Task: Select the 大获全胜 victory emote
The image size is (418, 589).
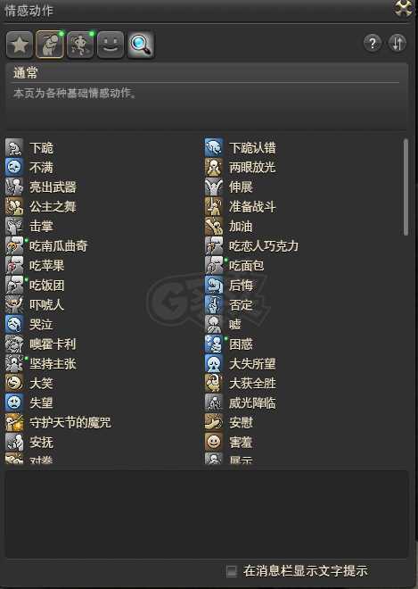Action: coord(241,383)
